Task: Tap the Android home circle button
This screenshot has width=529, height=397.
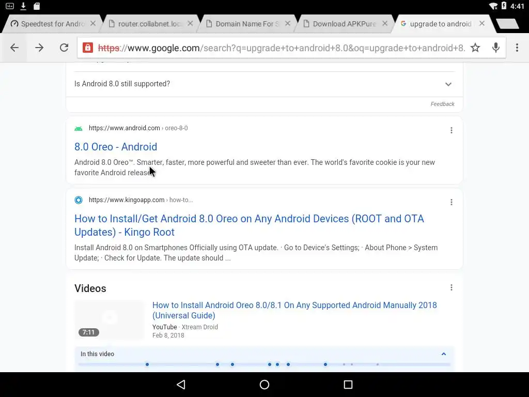Action: pyautogui.click(x=264, y=385)
